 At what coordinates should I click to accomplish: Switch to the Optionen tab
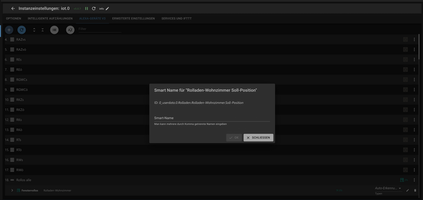pyautogui.click(x=13, y=18)
